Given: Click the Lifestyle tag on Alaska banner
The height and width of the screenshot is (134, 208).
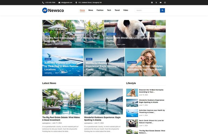Looking at the screenshot, I should click(89, 59).
